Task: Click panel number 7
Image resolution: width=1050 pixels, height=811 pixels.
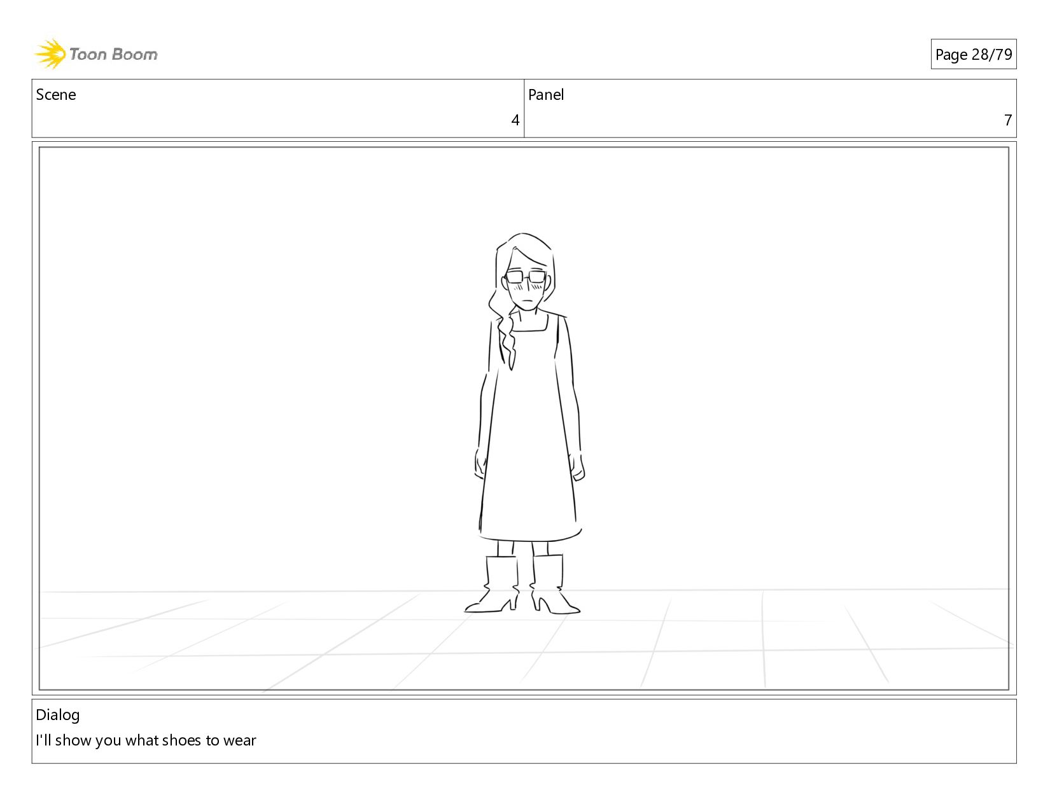Action: coord(1007,120)
